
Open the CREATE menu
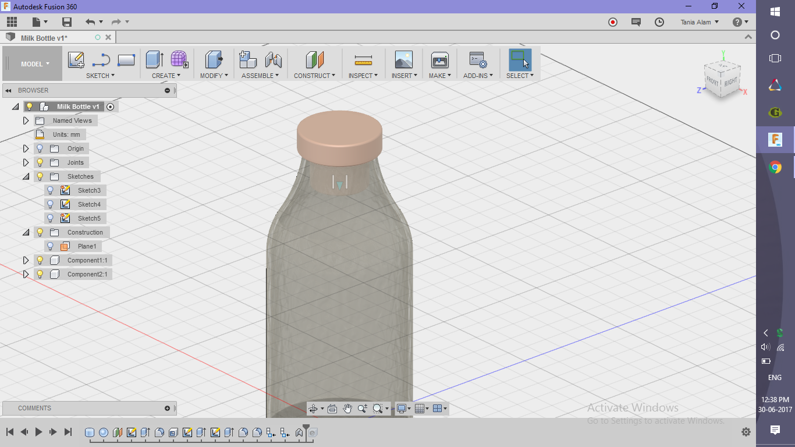click(166, 76)
